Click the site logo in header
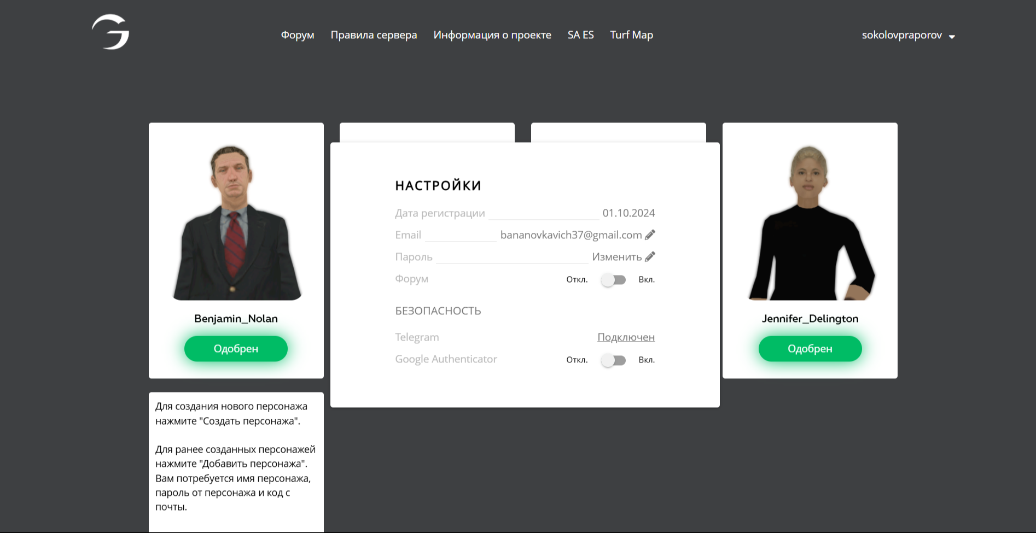 110,32
